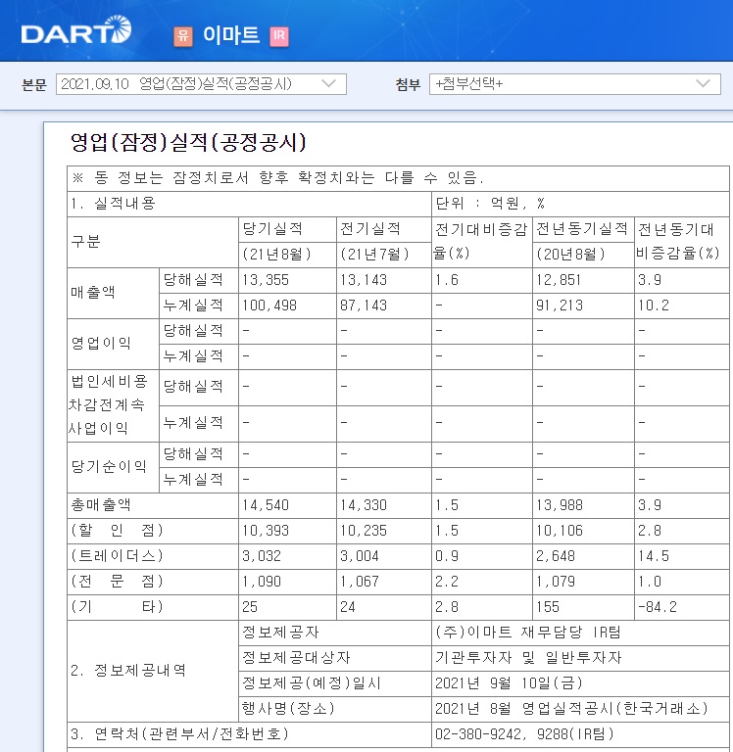Click the 2. 정보제공내역 section label
733x752 pixels.
coord(127,670)
